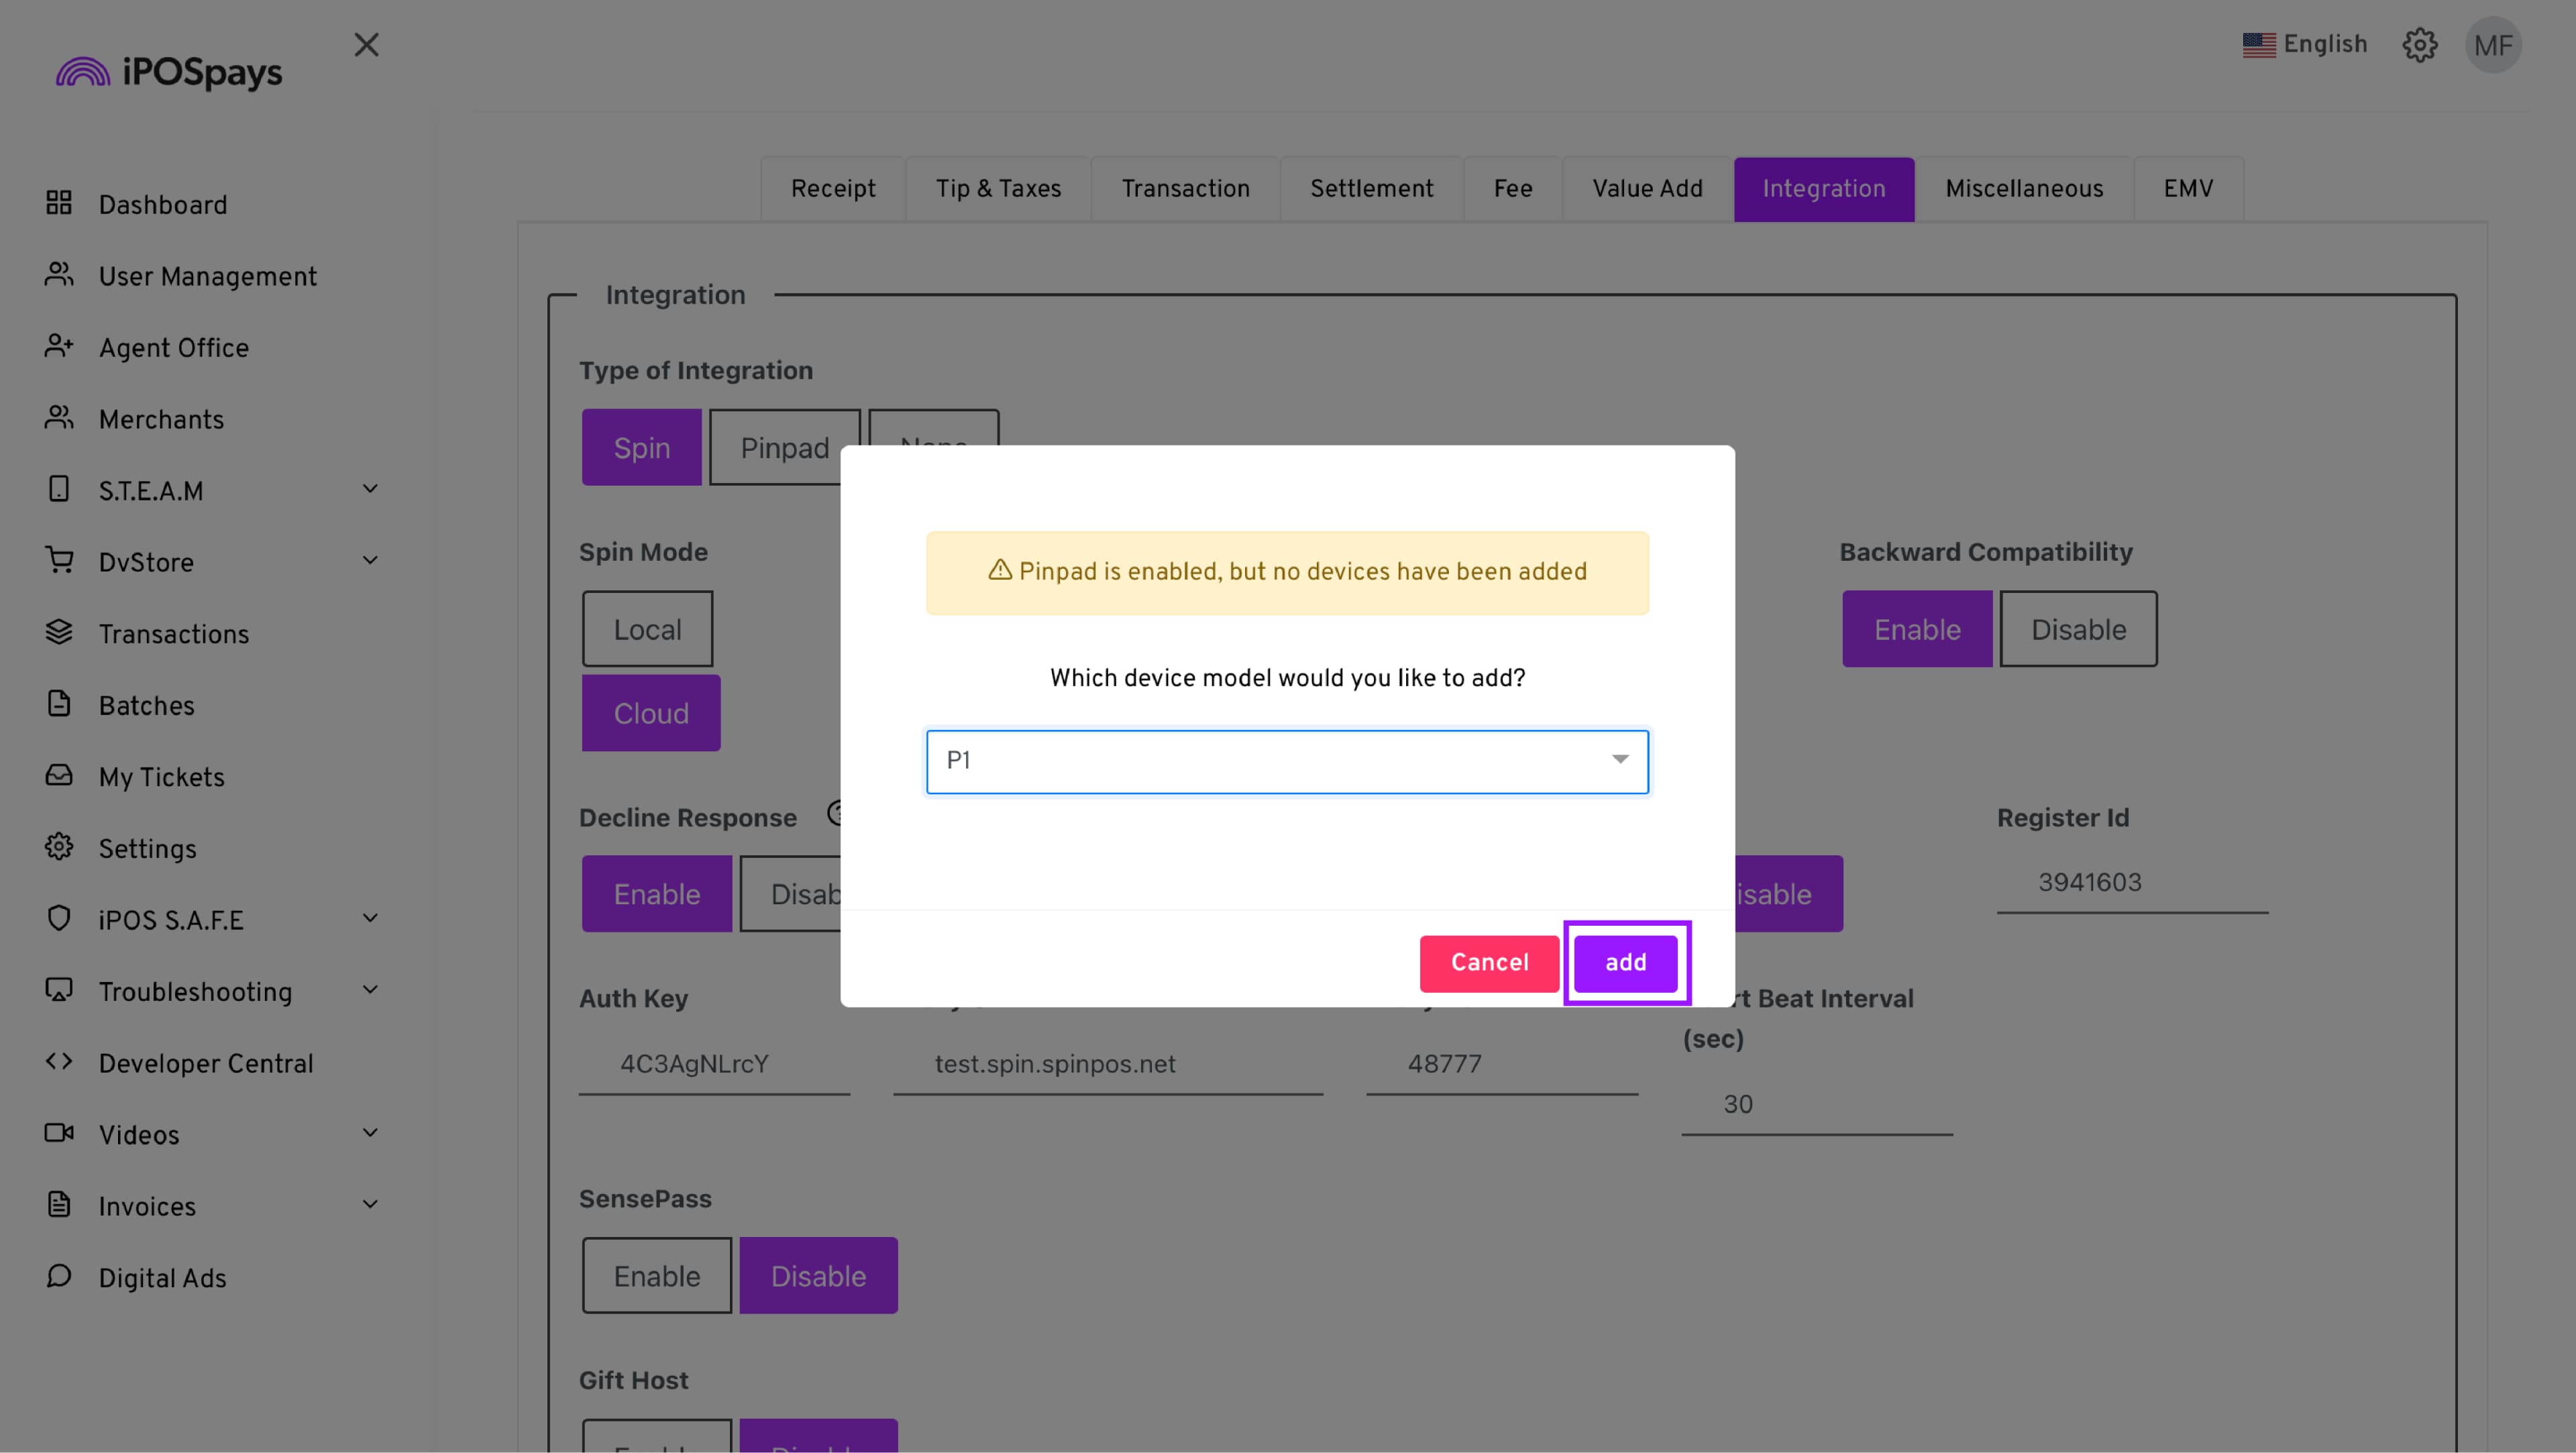This screenshot has width=2576, height=1453.
Task: Expand the Troubleshooting menu chevron
Action: coord(370,990)
